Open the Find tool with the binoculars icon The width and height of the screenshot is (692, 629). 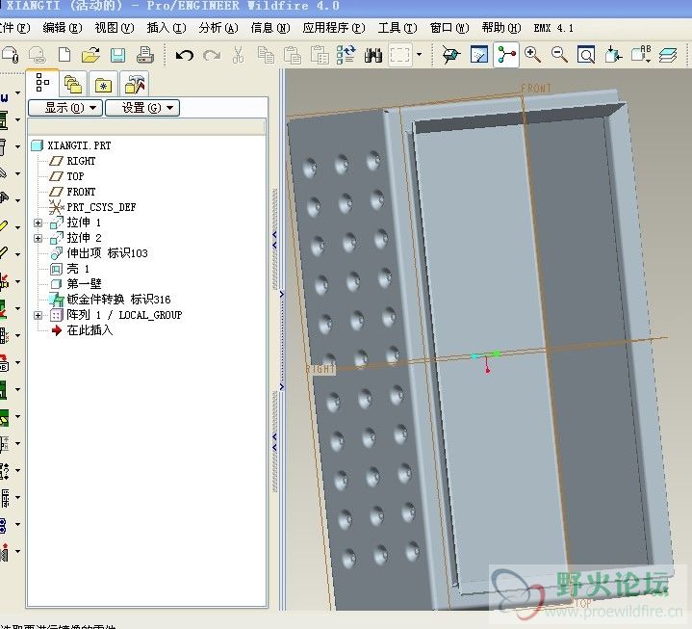[x=373, y=55]
